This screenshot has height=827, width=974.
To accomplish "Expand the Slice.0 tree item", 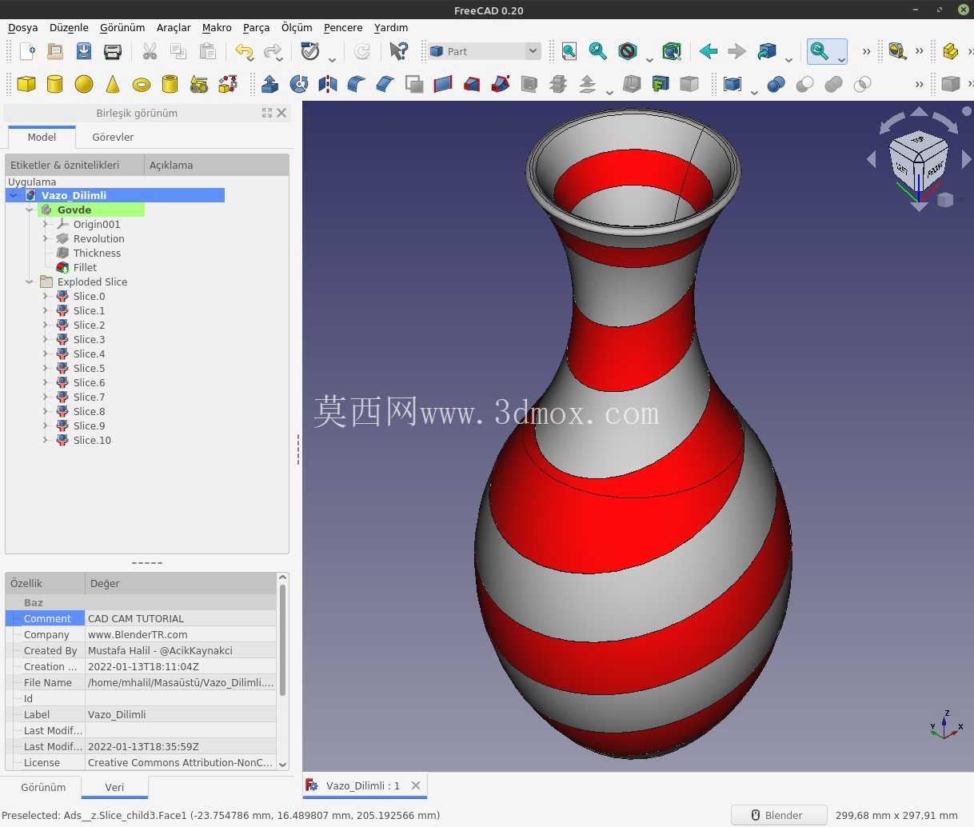I will click(46, 296).
